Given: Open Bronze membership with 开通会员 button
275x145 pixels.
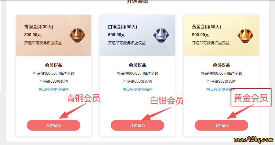Looking at the screenshot, I should [54, 125].
